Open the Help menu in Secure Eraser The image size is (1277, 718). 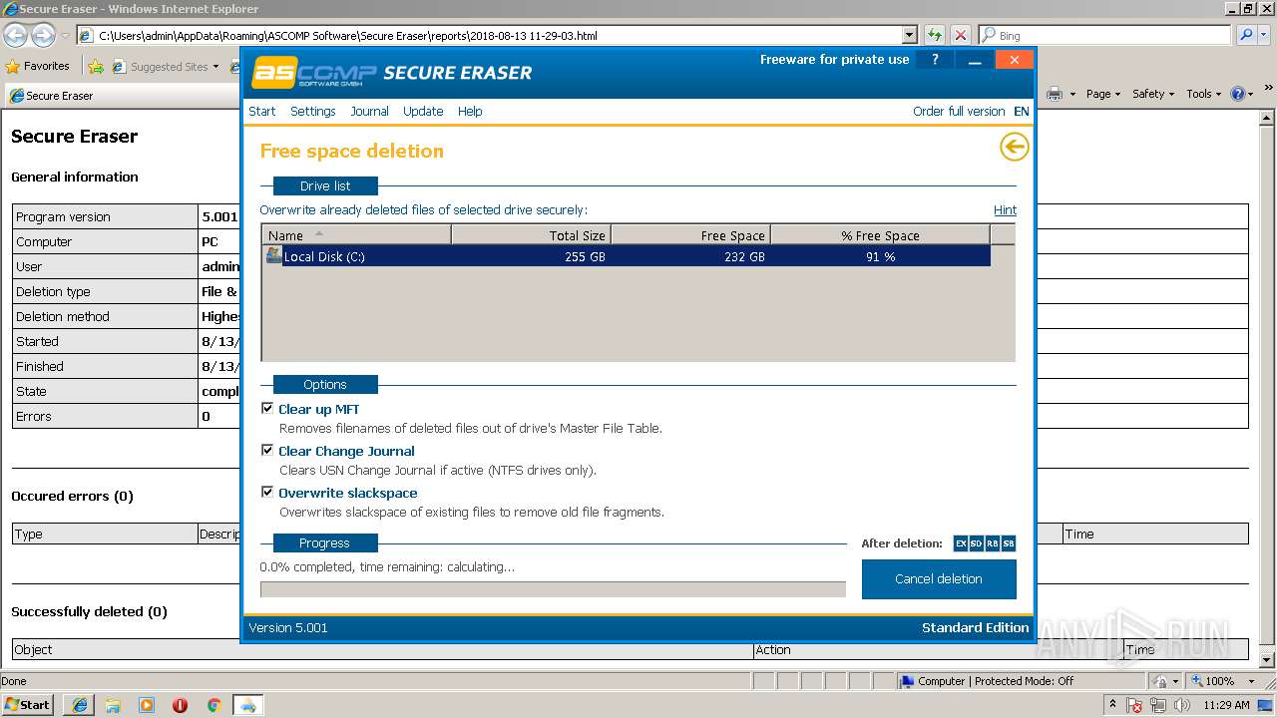click(470, 111)
